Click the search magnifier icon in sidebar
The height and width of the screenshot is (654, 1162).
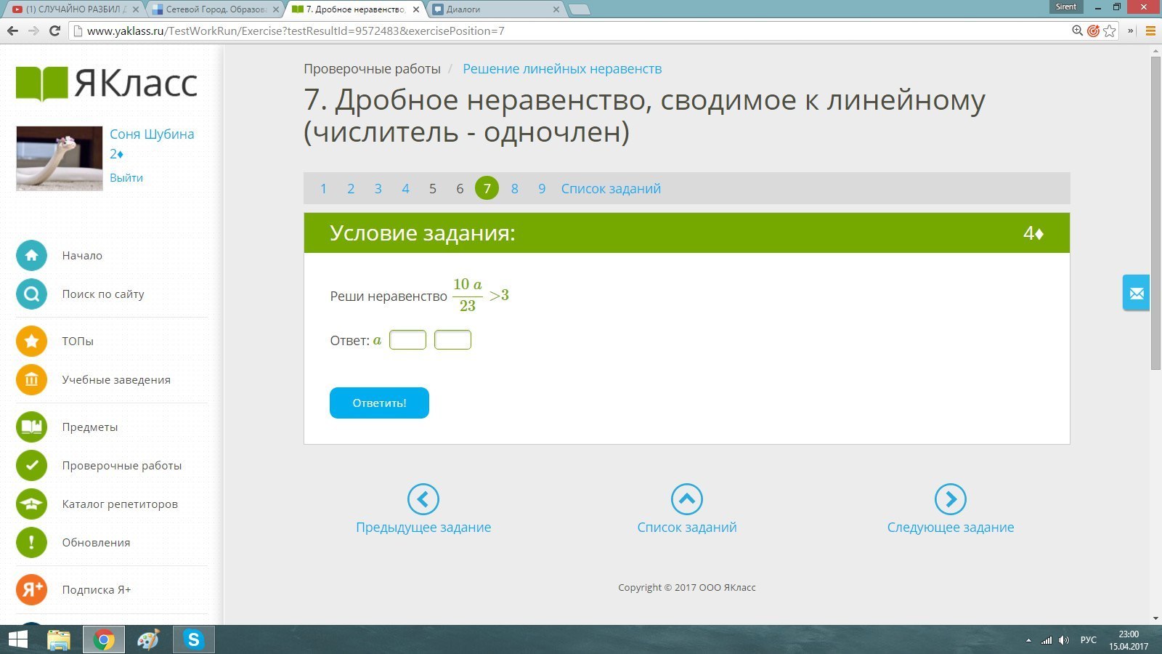coord(31,294)
